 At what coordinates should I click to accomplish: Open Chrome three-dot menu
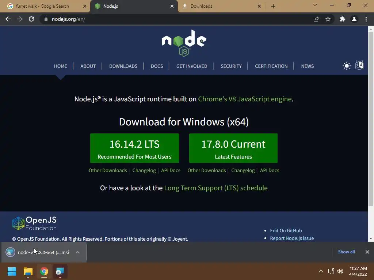coord(366,19)
